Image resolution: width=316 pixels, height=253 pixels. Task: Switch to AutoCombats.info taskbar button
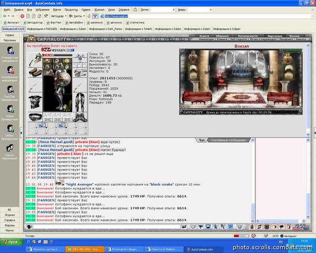click(x=204, y=249)
